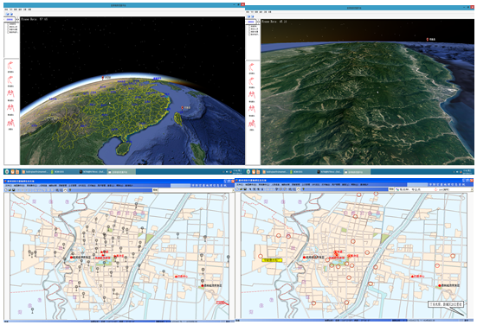Open the first menu in left map window menu bar
Screen dimensions: 477x325
[8, 185]
